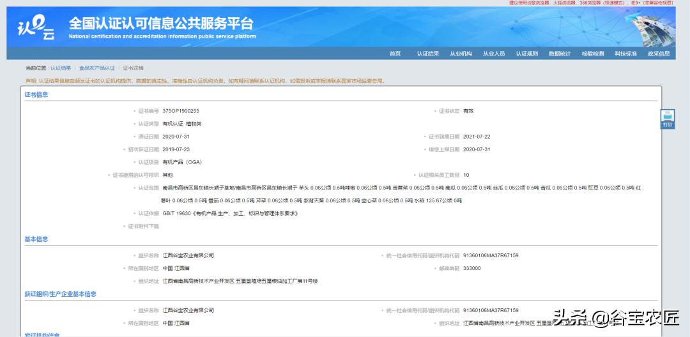This screenshot has height=337, width=690.
Task: Open the 数据统计 nav item
Action: coord(560,54)
